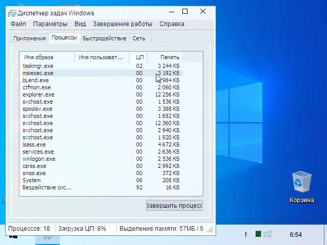Image resolution: width=327 pixels, height=245 pixels.
Task: Open the Завершение работы menu
Action: click(123, 24)
